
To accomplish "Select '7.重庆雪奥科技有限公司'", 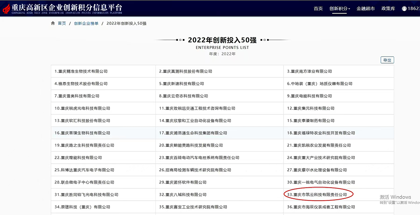I will pyautogui.click(x=77, y=96).
